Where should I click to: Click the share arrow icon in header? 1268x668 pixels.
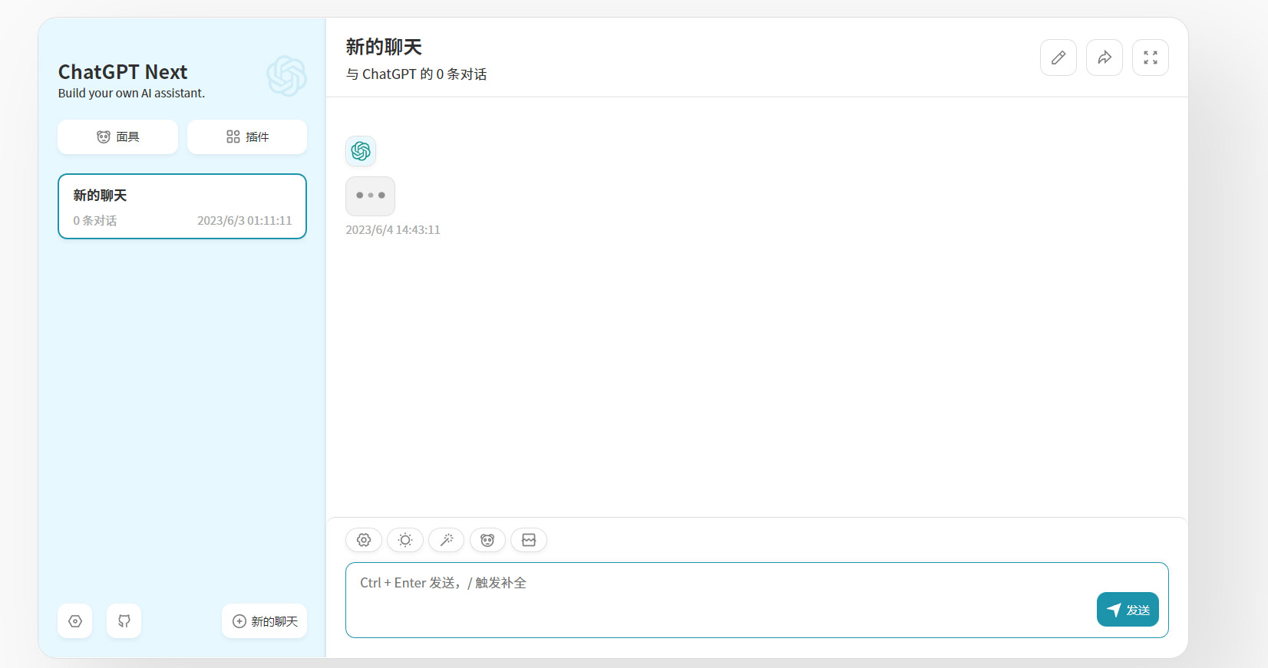pos(1104,58)
